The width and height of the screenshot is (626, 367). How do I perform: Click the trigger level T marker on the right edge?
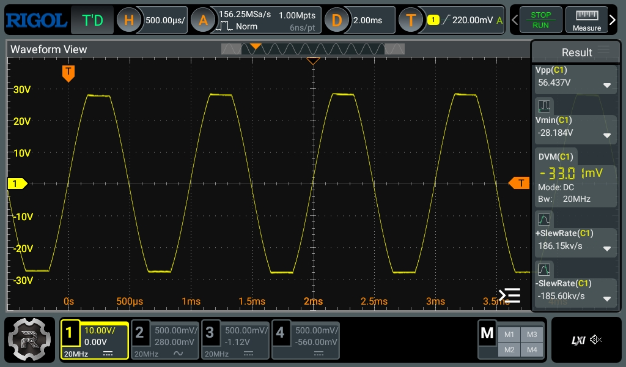pyautogui.click(x=520, y=183)
